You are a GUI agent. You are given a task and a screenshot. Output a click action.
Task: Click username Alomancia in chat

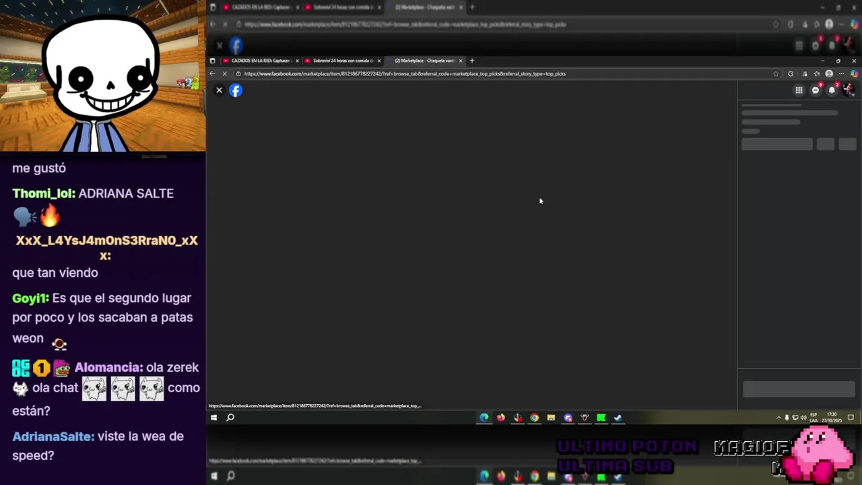pyautogui.click(x=108, y=368)
